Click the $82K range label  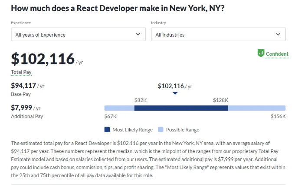point(141,100)
